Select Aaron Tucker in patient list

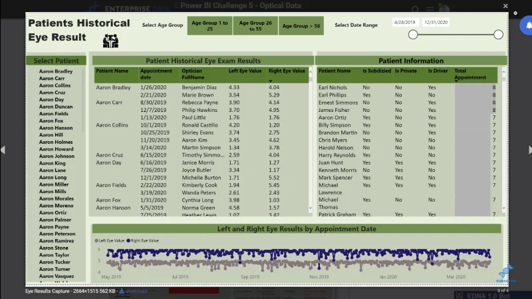[x=55, y=262]
